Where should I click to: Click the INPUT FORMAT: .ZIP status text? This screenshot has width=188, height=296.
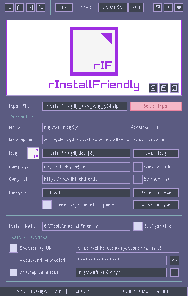(38, 291)
